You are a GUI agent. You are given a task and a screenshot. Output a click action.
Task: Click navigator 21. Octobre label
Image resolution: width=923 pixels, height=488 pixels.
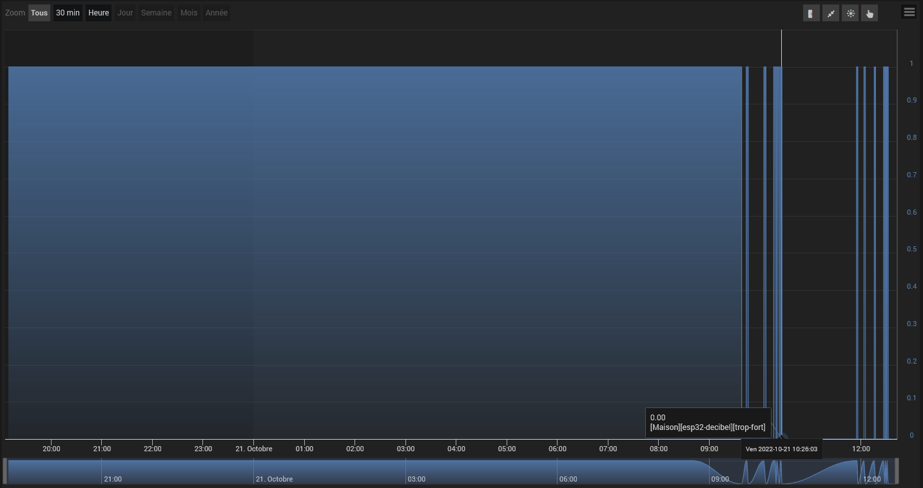click(x=275, y=479)
